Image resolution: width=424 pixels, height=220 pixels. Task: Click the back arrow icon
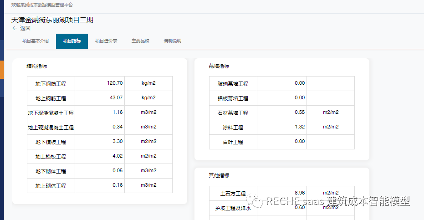[x=15, y=28]
